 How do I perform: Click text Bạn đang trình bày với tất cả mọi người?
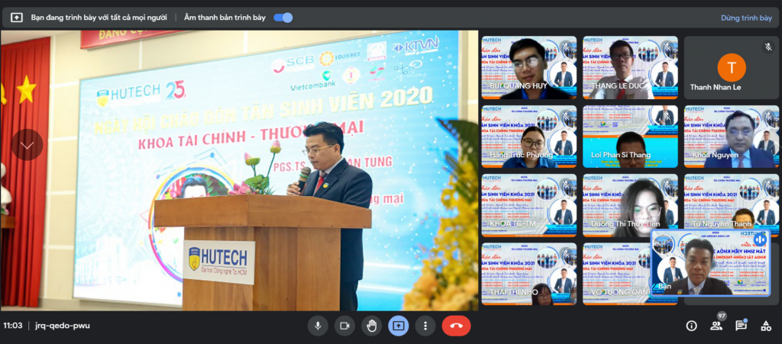pyautogui.click(x=100, y=18)
